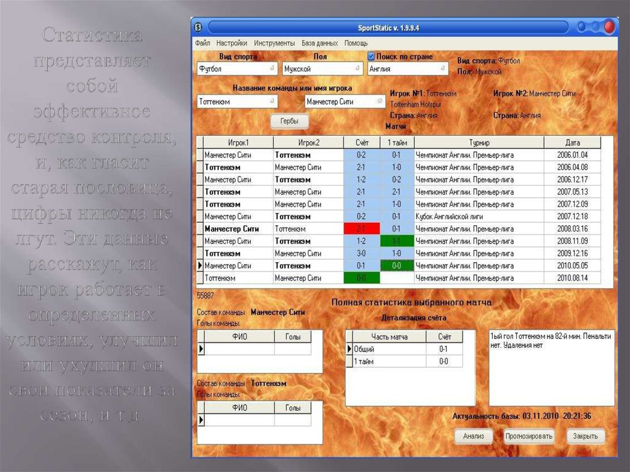
Task: Click the 'Прогнозировать' button
Action: point(528,436)
